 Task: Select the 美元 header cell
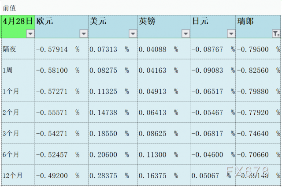click(x=113, y=26)
